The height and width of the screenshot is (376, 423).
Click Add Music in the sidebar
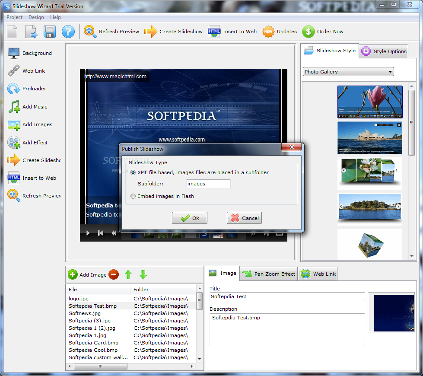click(x=28, y=107)
